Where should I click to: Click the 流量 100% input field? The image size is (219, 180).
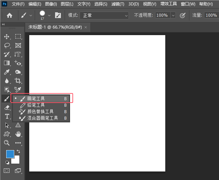tap(211, 15)
